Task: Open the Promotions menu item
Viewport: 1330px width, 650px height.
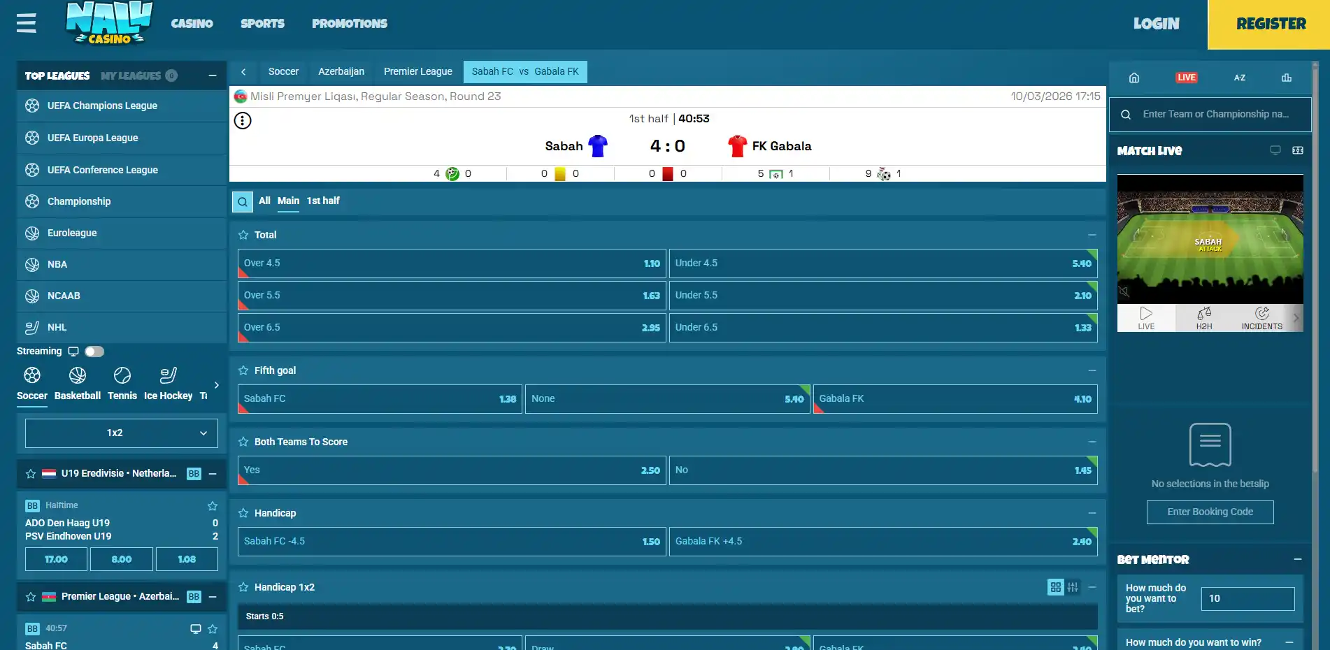Action: (350, 24)
